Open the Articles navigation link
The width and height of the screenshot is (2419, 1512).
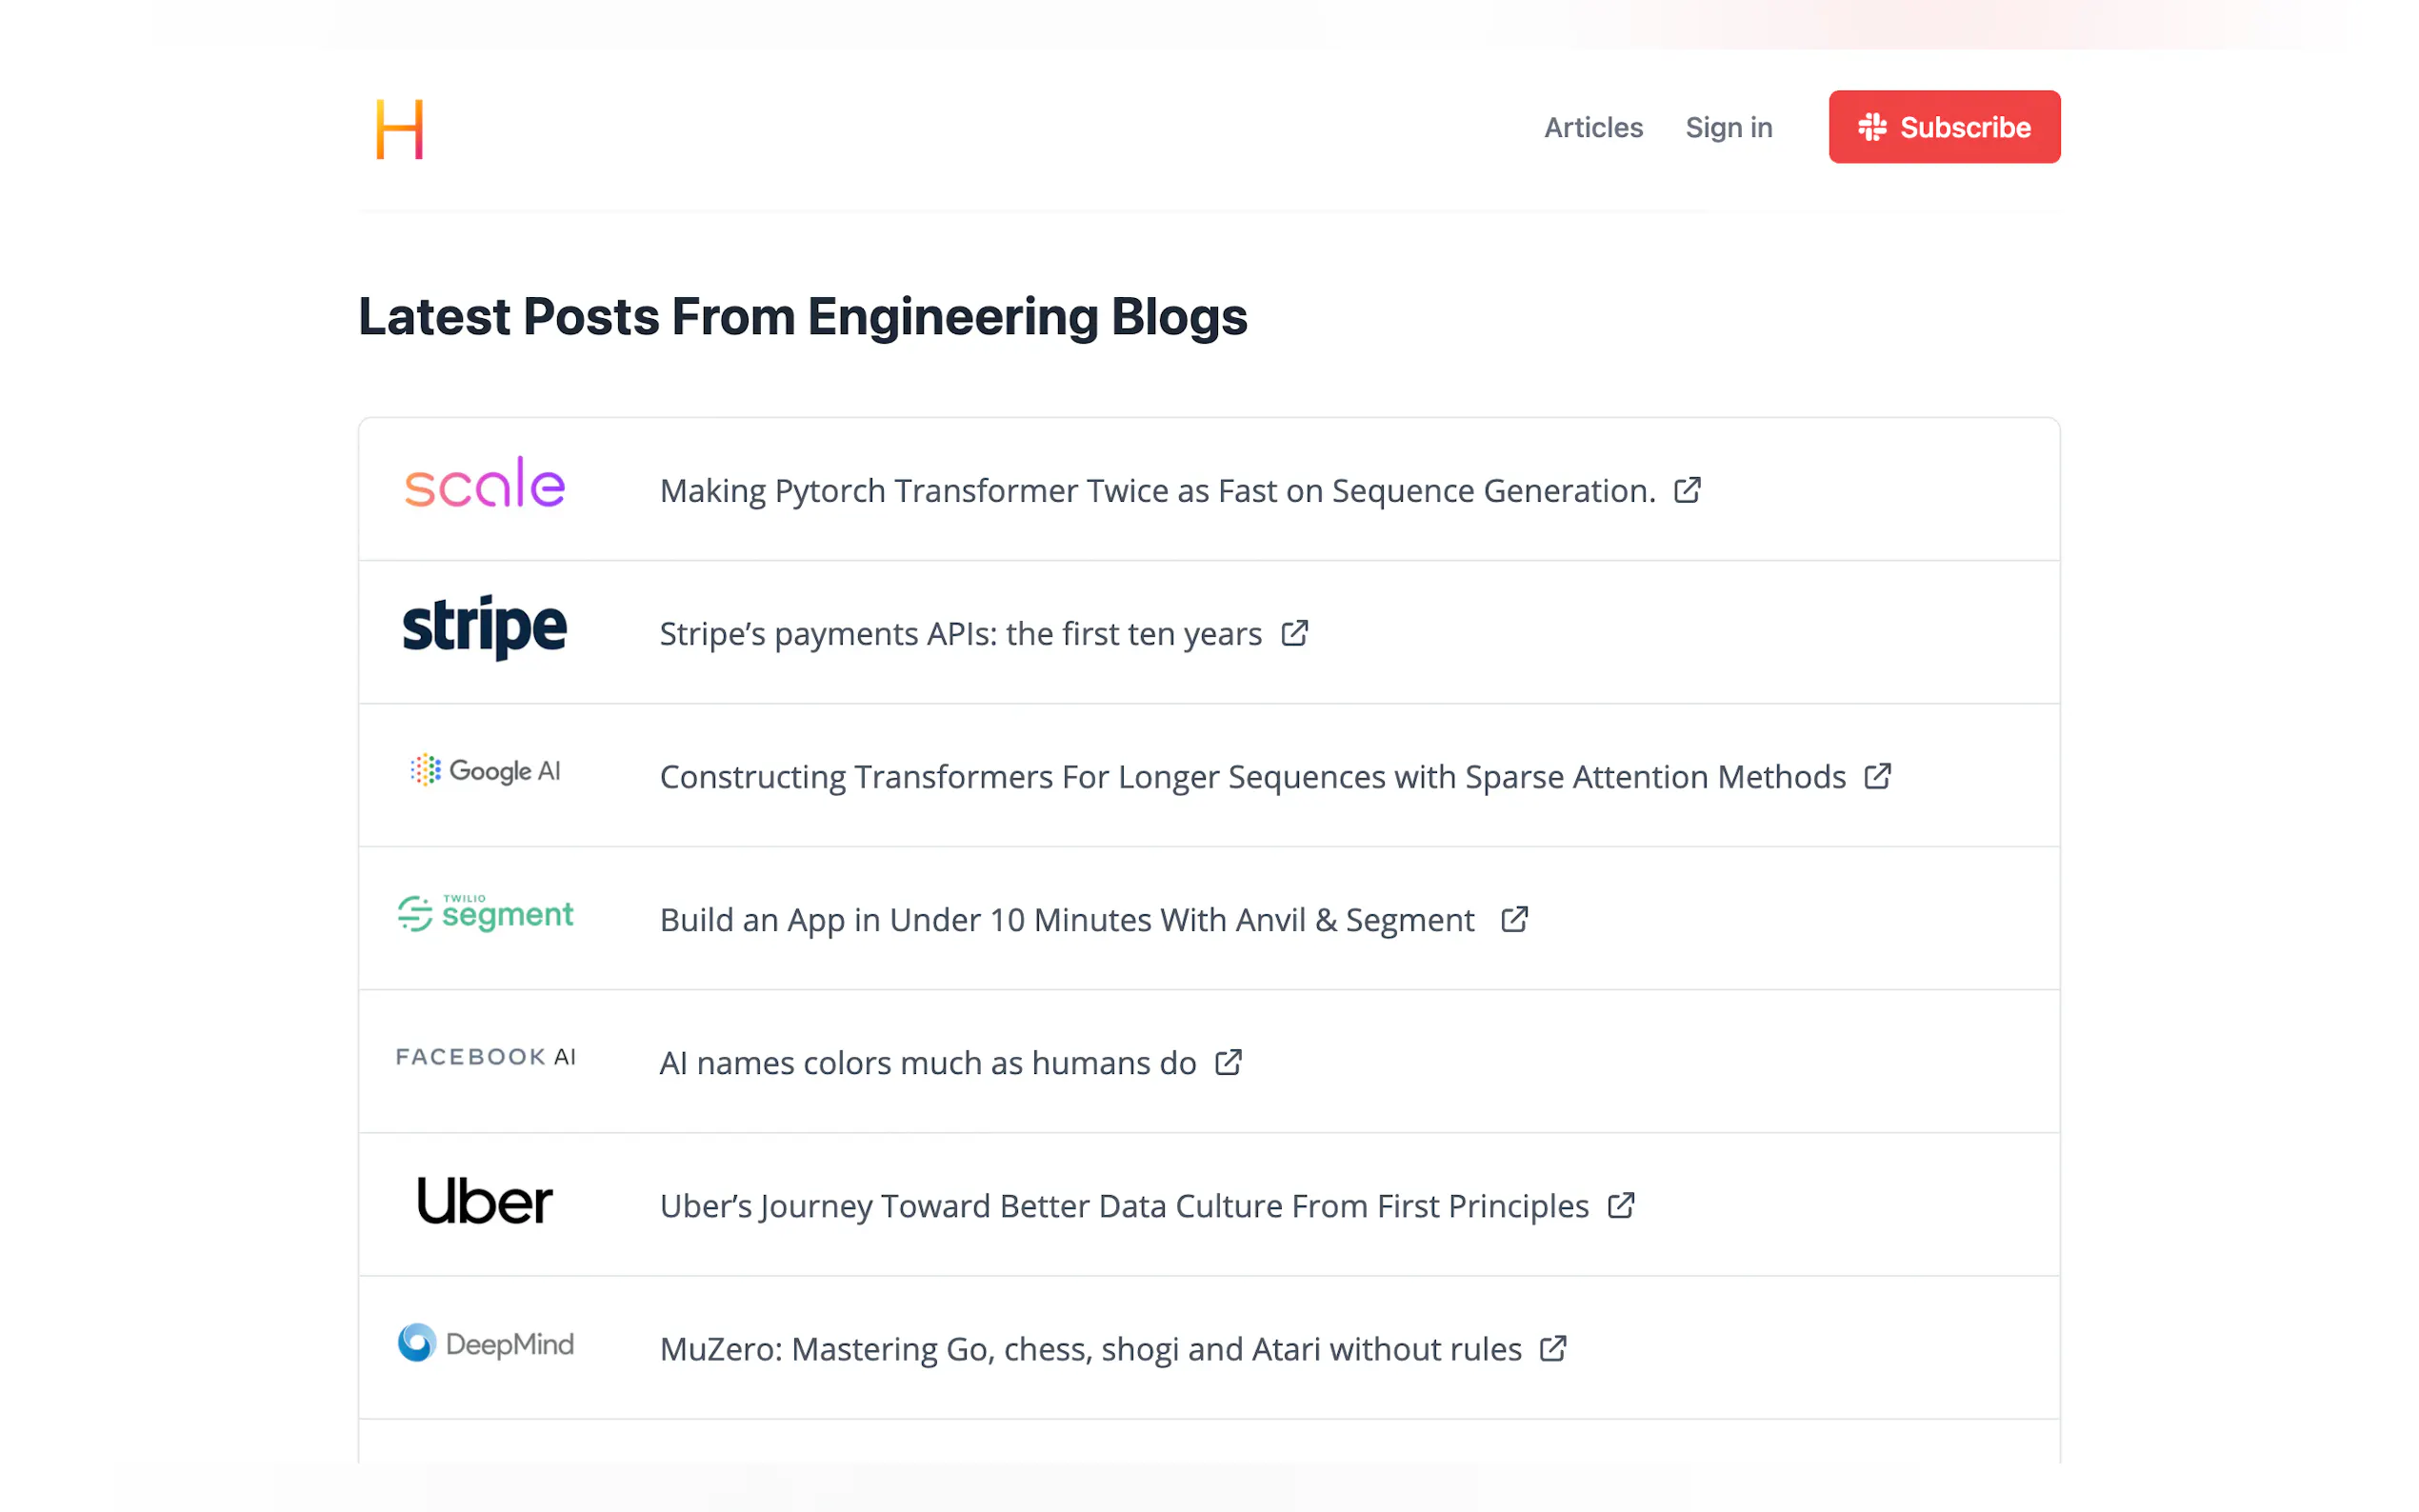(x=1592, y=128)
